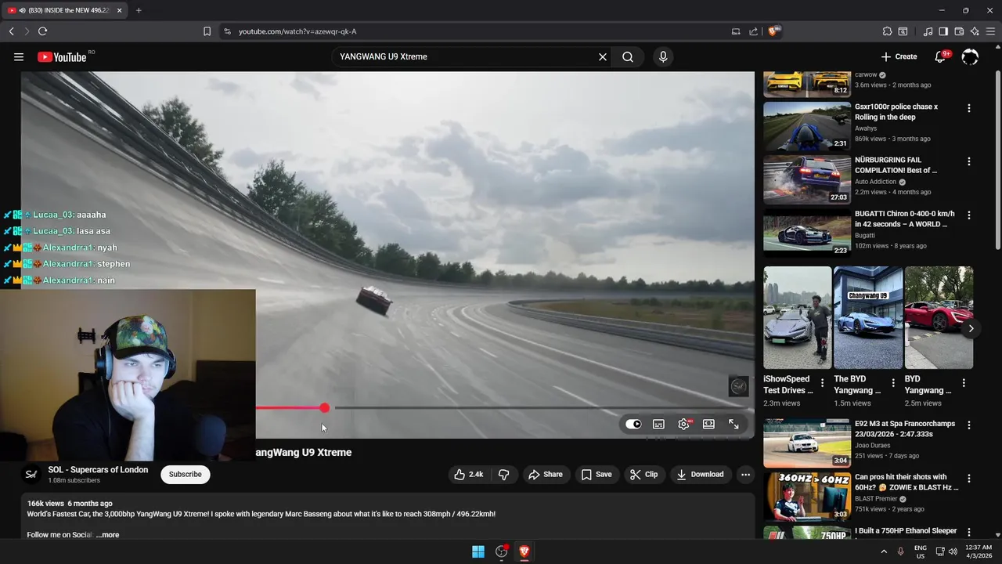
Task: Download the video
Action: pyautogui.click(x=700, y=474)
